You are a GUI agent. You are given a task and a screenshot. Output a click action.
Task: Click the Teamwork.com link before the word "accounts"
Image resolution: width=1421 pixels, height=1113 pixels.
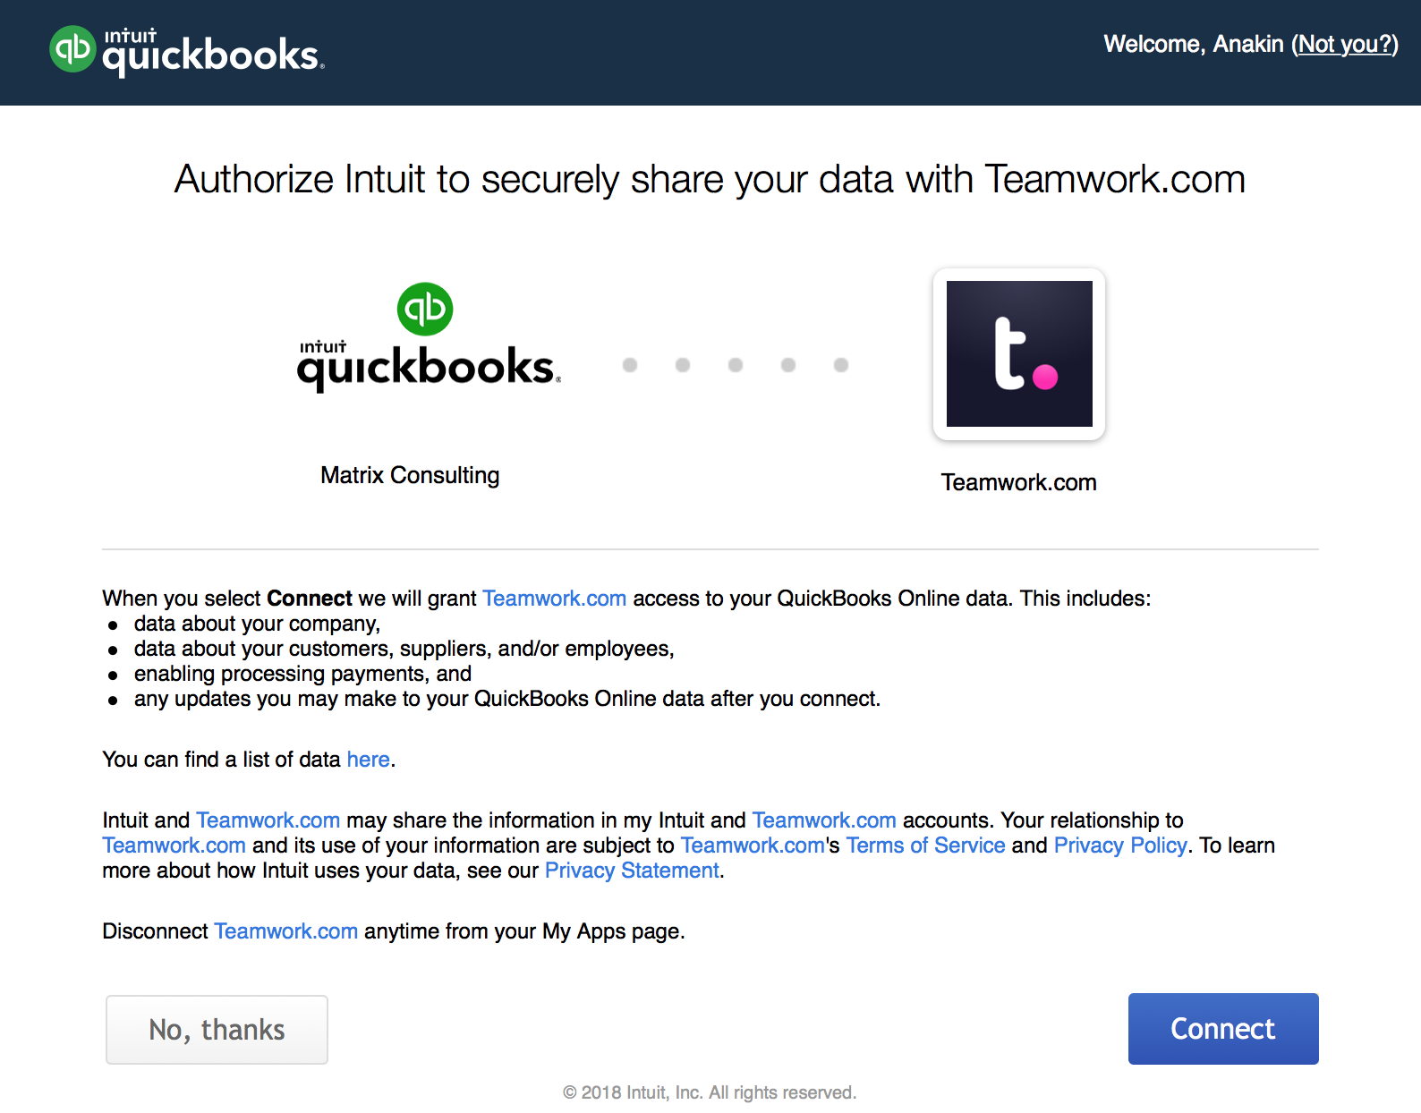click(824, 820)
